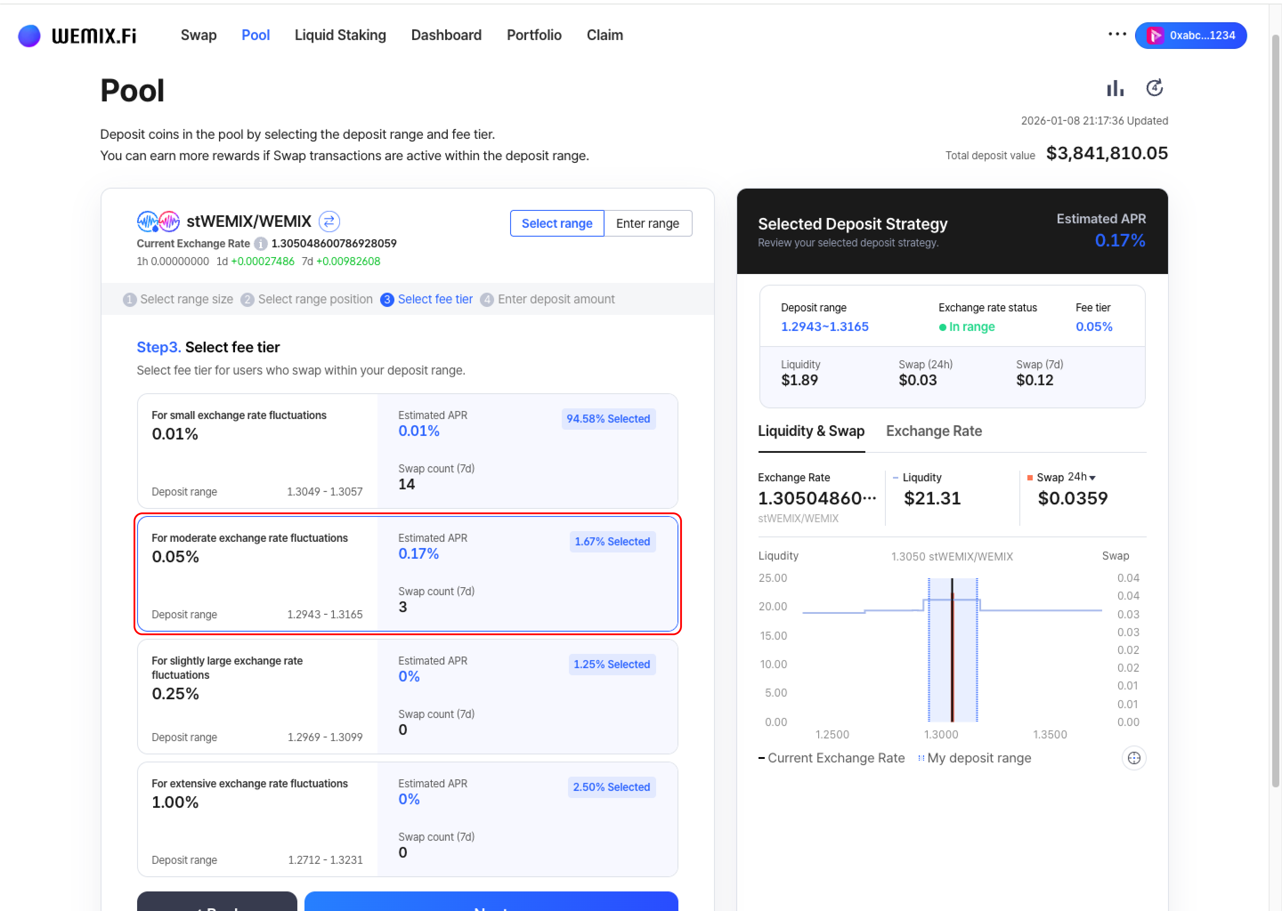Switch to Select range mode
The width and height of the screenshot is (1282, 911).
[556, 224]
